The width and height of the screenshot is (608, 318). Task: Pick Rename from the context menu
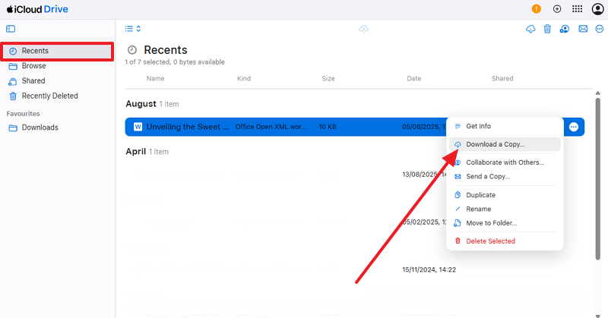[x=478, y=209]
